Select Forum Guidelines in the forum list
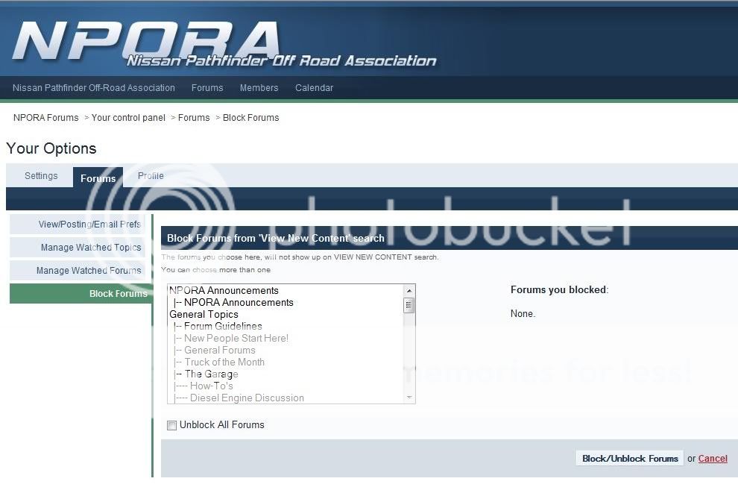Screen dimensions: 738x496 [x=223, y=326]
